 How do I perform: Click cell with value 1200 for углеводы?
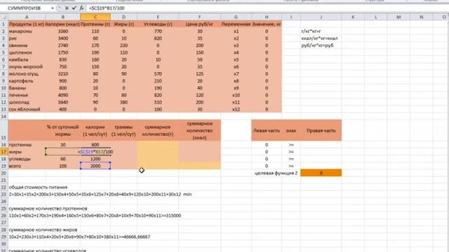tap(95, 159)
